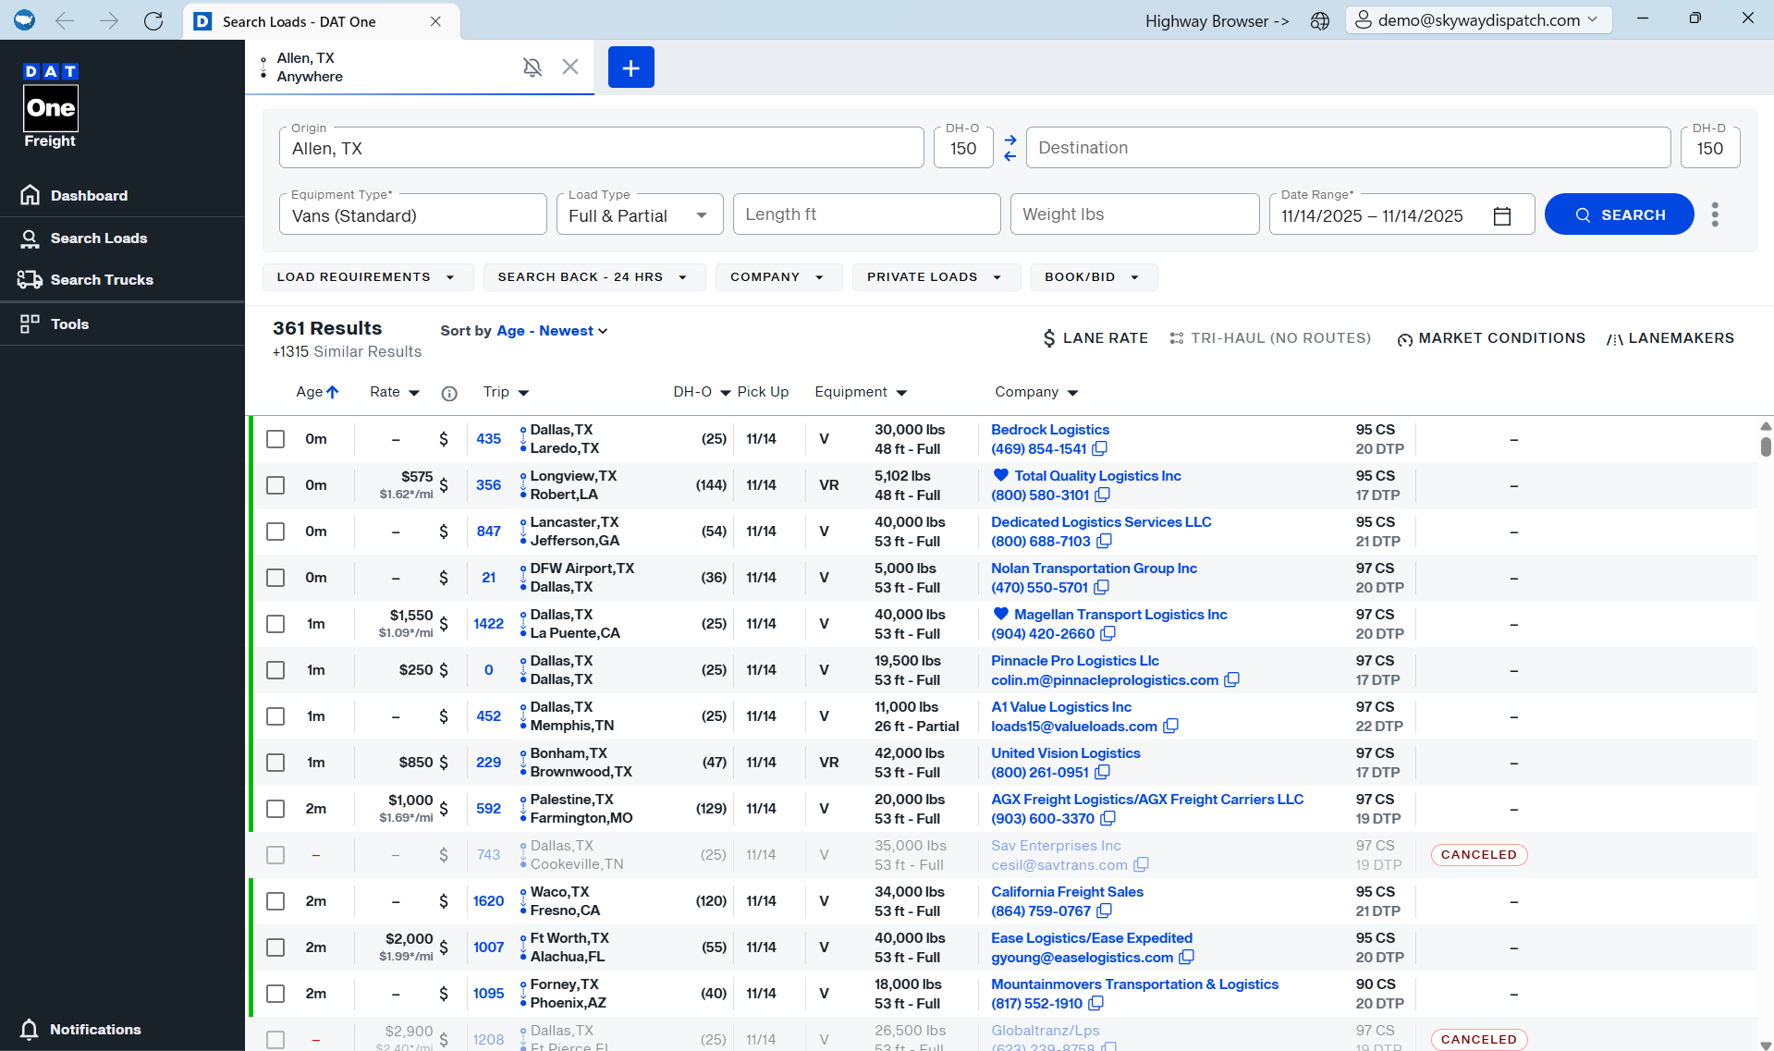The image size is (1774, 1051).
Task: Open the date range calendar picker
Action: 1502,214
